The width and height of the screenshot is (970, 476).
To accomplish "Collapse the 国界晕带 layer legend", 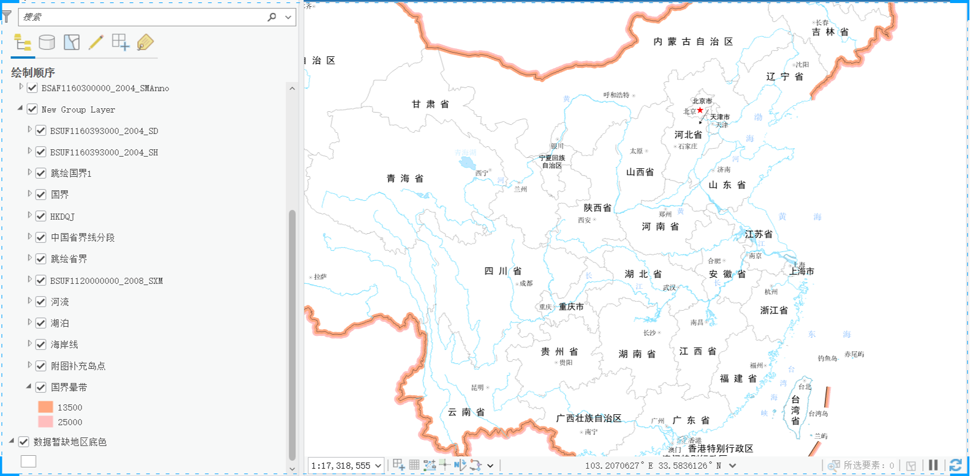I will [29, 386].
